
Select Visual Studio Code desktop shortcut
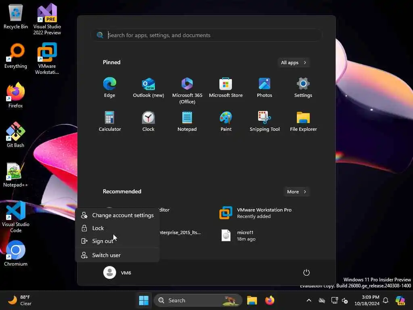[16, 217]
